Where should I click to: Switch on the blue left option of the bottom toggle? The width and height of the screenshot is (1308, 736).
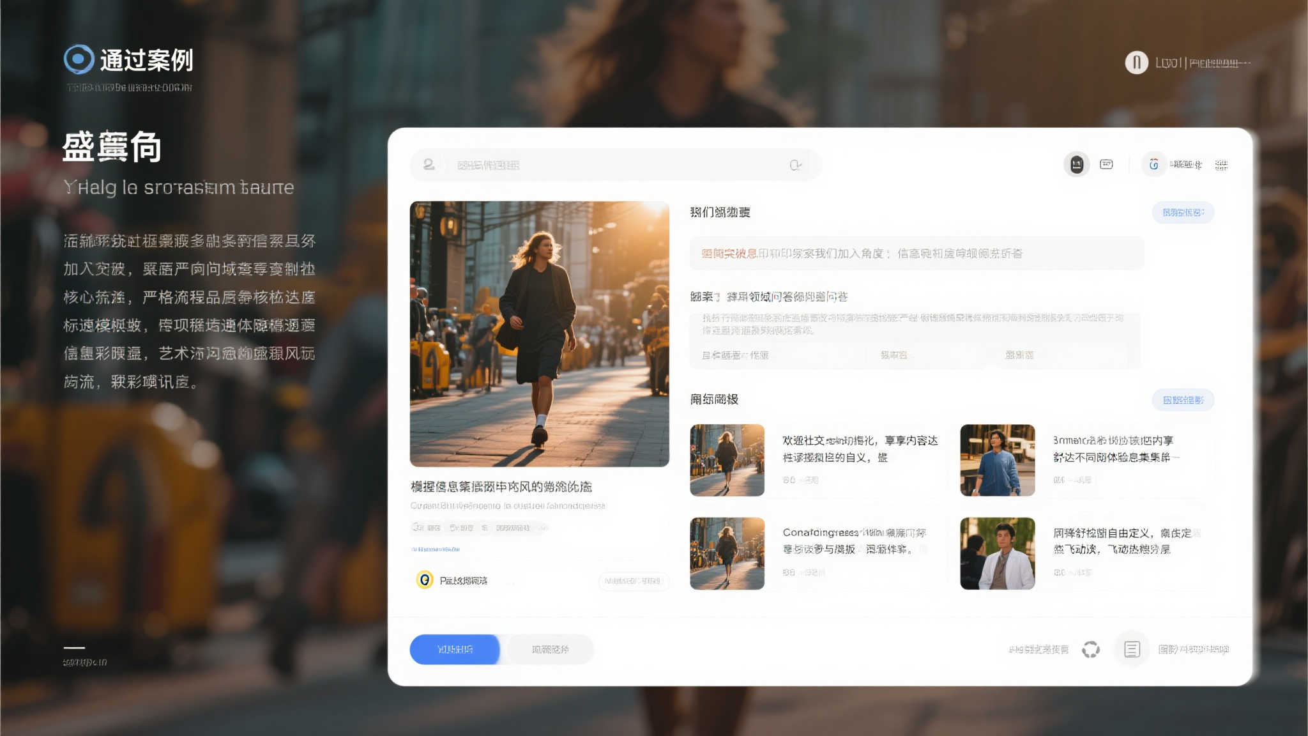455,649
